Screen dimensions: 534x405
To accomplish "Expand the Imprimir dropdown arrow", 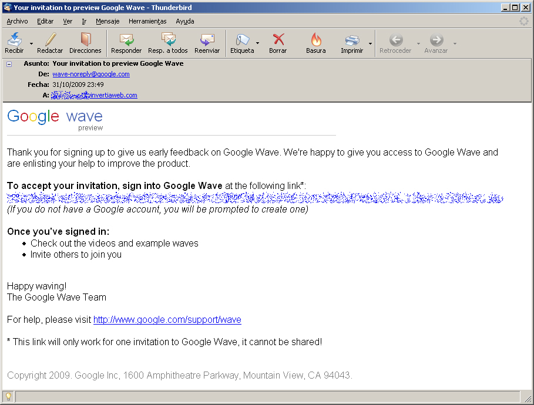I will [370, 43].
